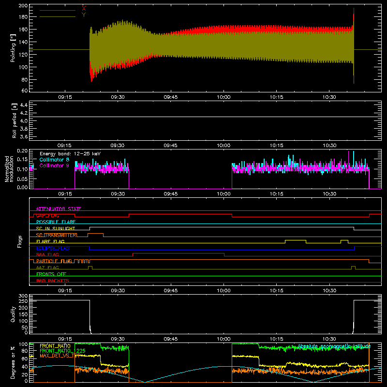The image size is (387, 387).
Task: Click the Flags axis title
Action: coord(20,241)
